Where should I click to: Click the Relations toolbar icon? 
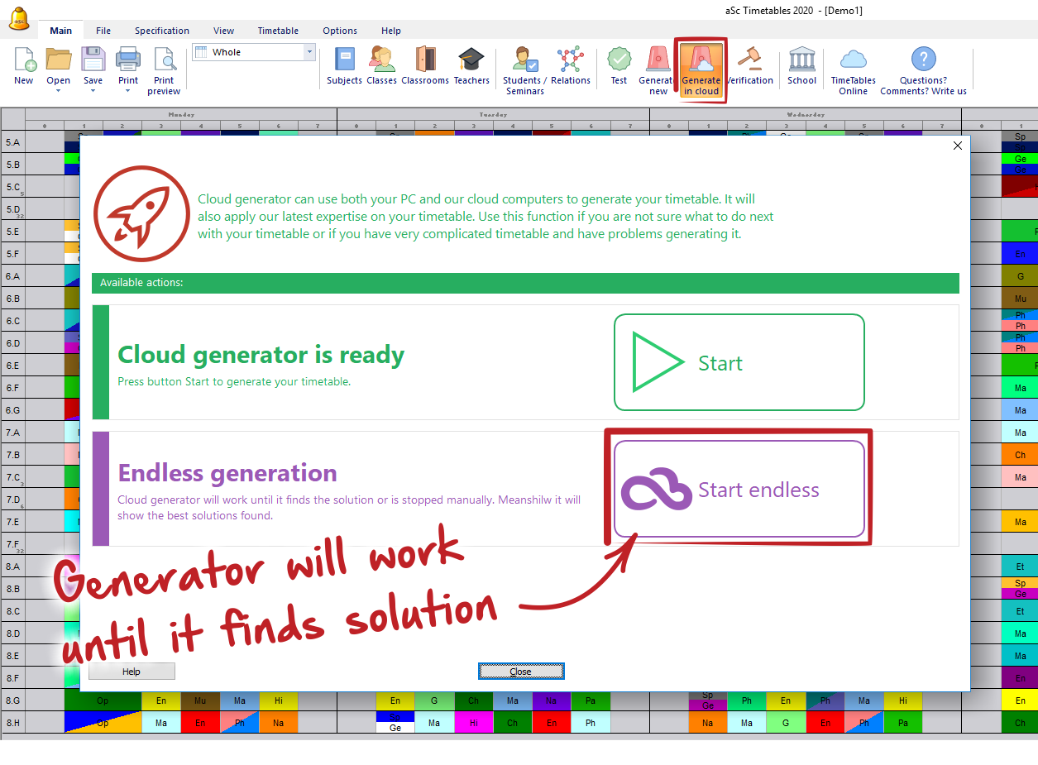570,60
